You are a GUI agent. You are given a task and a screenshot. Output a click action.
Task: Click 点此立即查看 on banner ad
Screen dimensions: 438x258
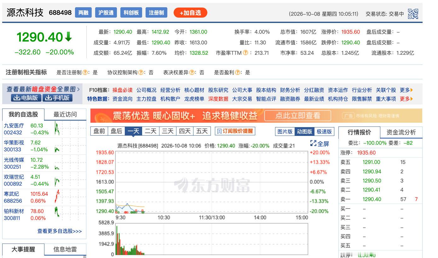point(297,116)
